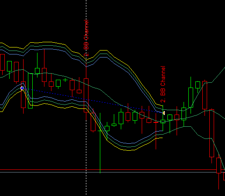Click the small green cross-shaped doji candle
Screen dimensions: 225x196
pos(65,80)
